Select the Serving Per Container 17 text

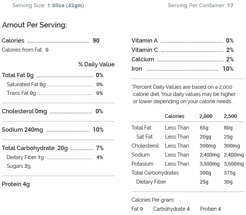click(x=200, y=5)
